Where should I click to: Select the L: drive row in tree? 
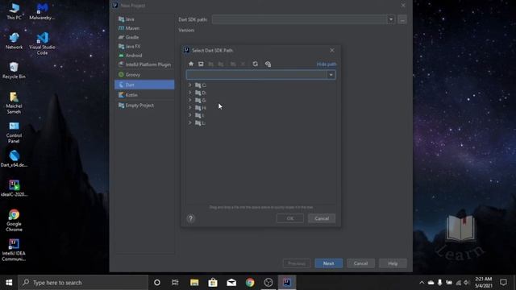261,123
